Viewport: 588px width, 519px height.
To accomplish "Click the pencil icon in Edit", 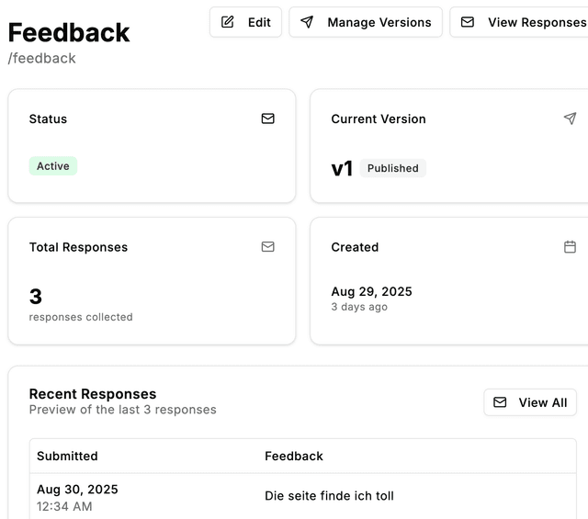I will click(227, 22).
